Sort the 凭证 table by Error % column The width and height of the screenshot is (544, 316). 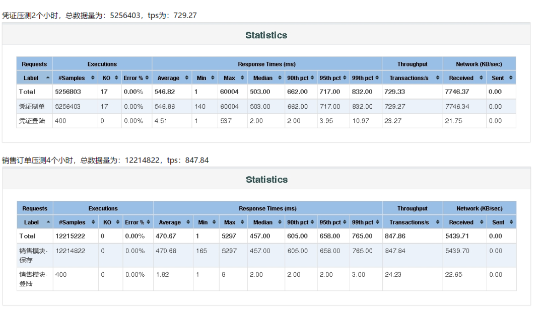tap(137, 78)
